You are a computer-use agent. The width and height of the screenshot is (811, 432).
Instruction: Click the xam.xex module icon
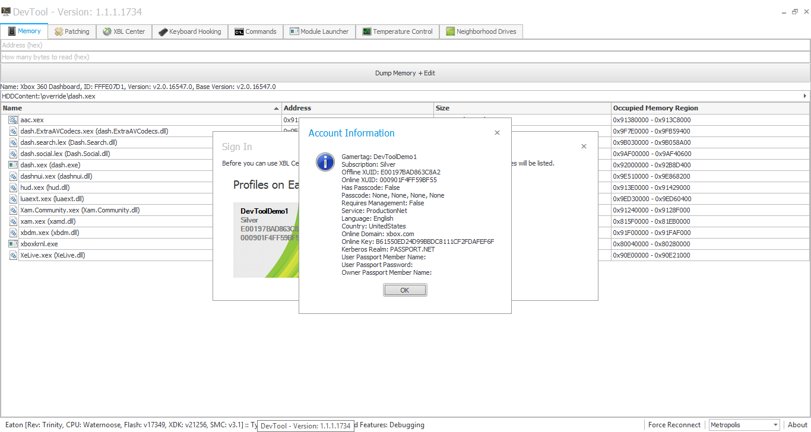(13, 221)
